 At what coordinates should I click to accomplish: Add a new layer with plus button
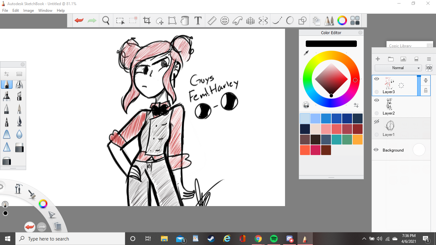378,59
